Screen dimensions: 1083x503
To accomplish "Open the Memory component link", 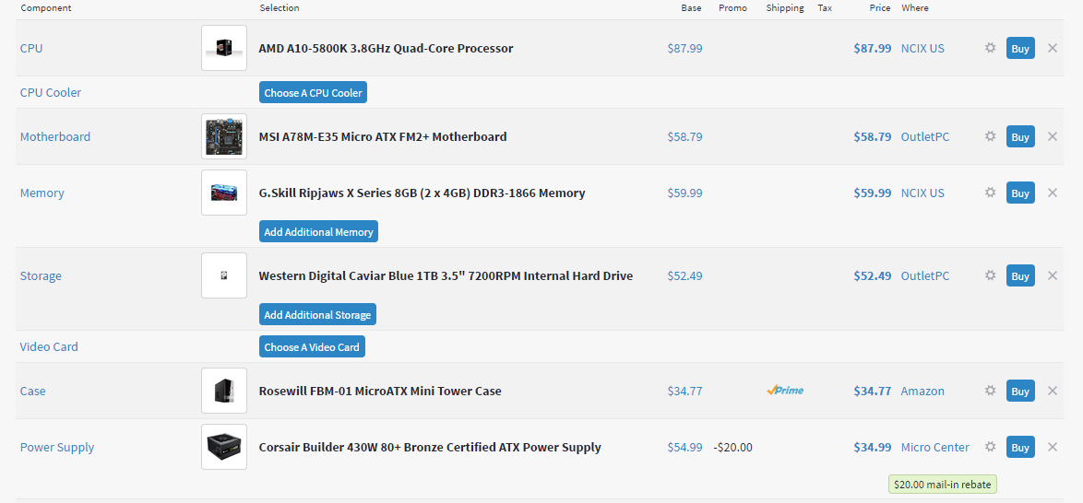I will point(42,193).
